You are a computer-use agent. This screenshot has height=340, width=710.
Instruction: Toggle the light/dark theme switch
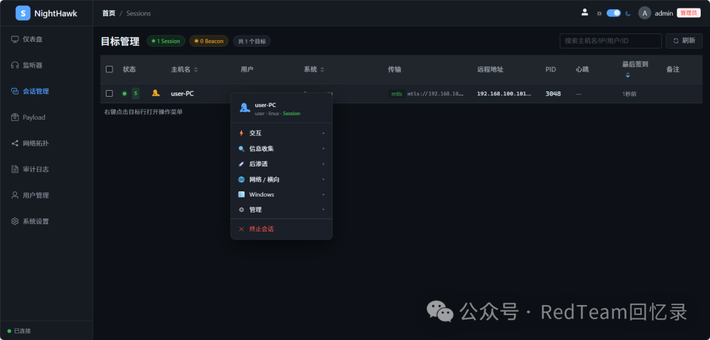click(x=613, y=13)
